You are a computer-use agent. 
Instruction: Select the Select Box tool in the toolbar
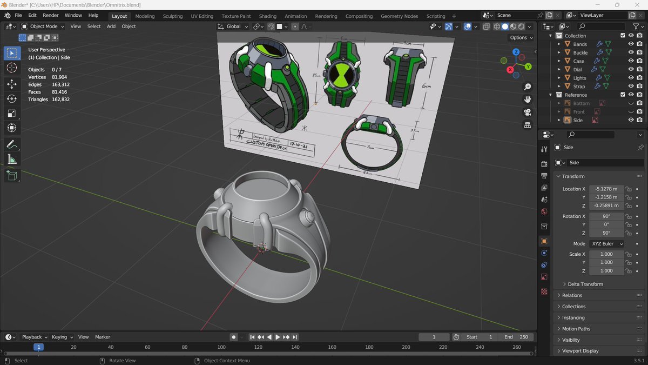click(12, 53)
